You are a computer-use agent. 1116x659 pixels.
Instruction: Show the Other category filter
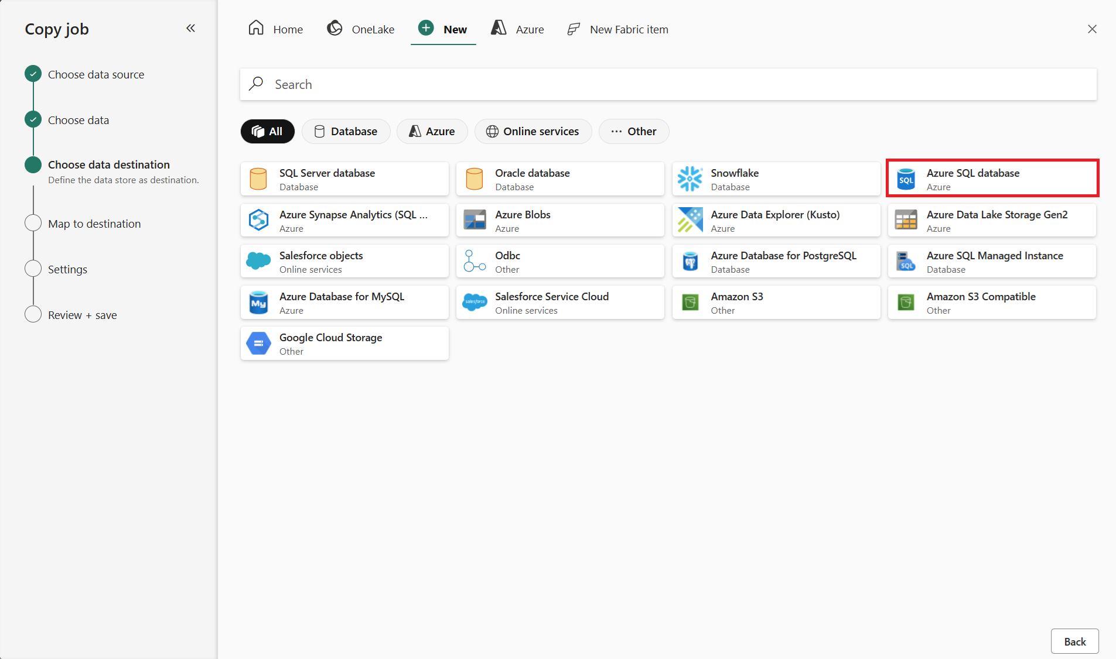pyautogui.click(x=634, y=132)
